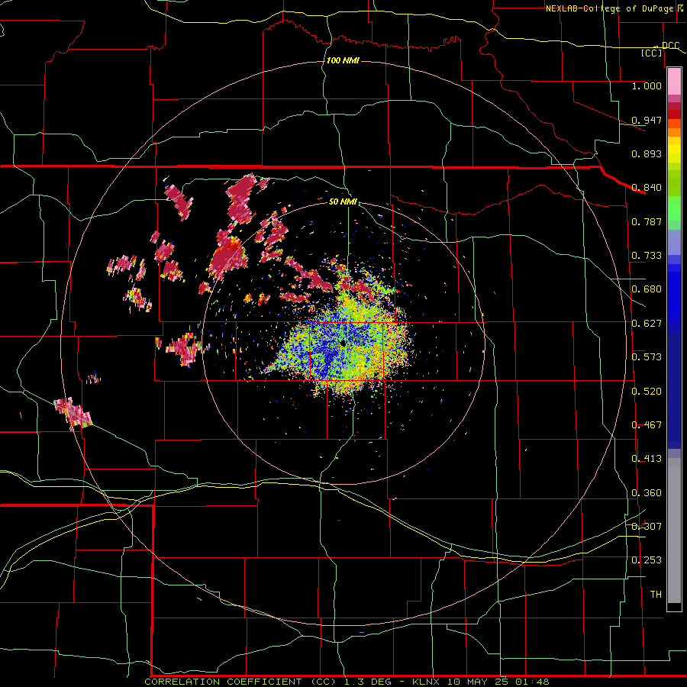Click the 0.893 scale value

pyautogui.click(x=647, y=153)
